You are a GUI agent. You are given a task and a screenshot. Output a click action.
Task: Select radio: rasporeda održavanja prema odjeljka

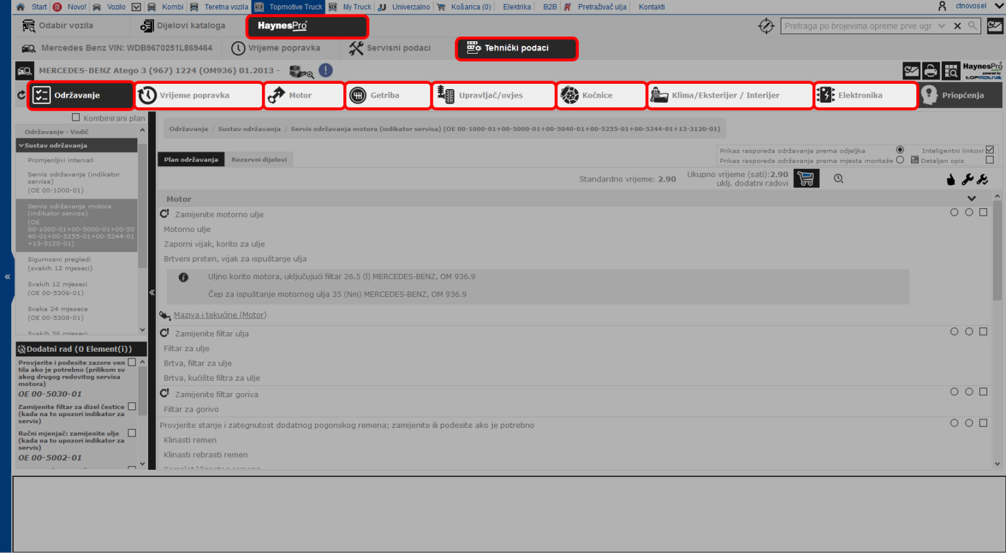click(900, 149)
